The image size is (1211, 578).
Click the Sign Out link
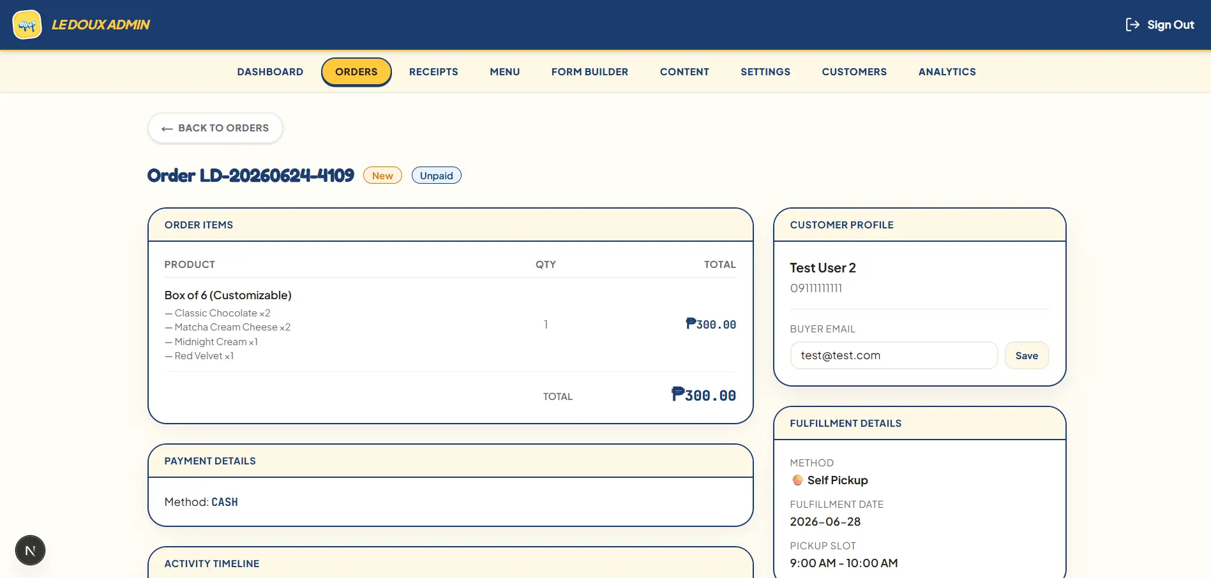1159,25
